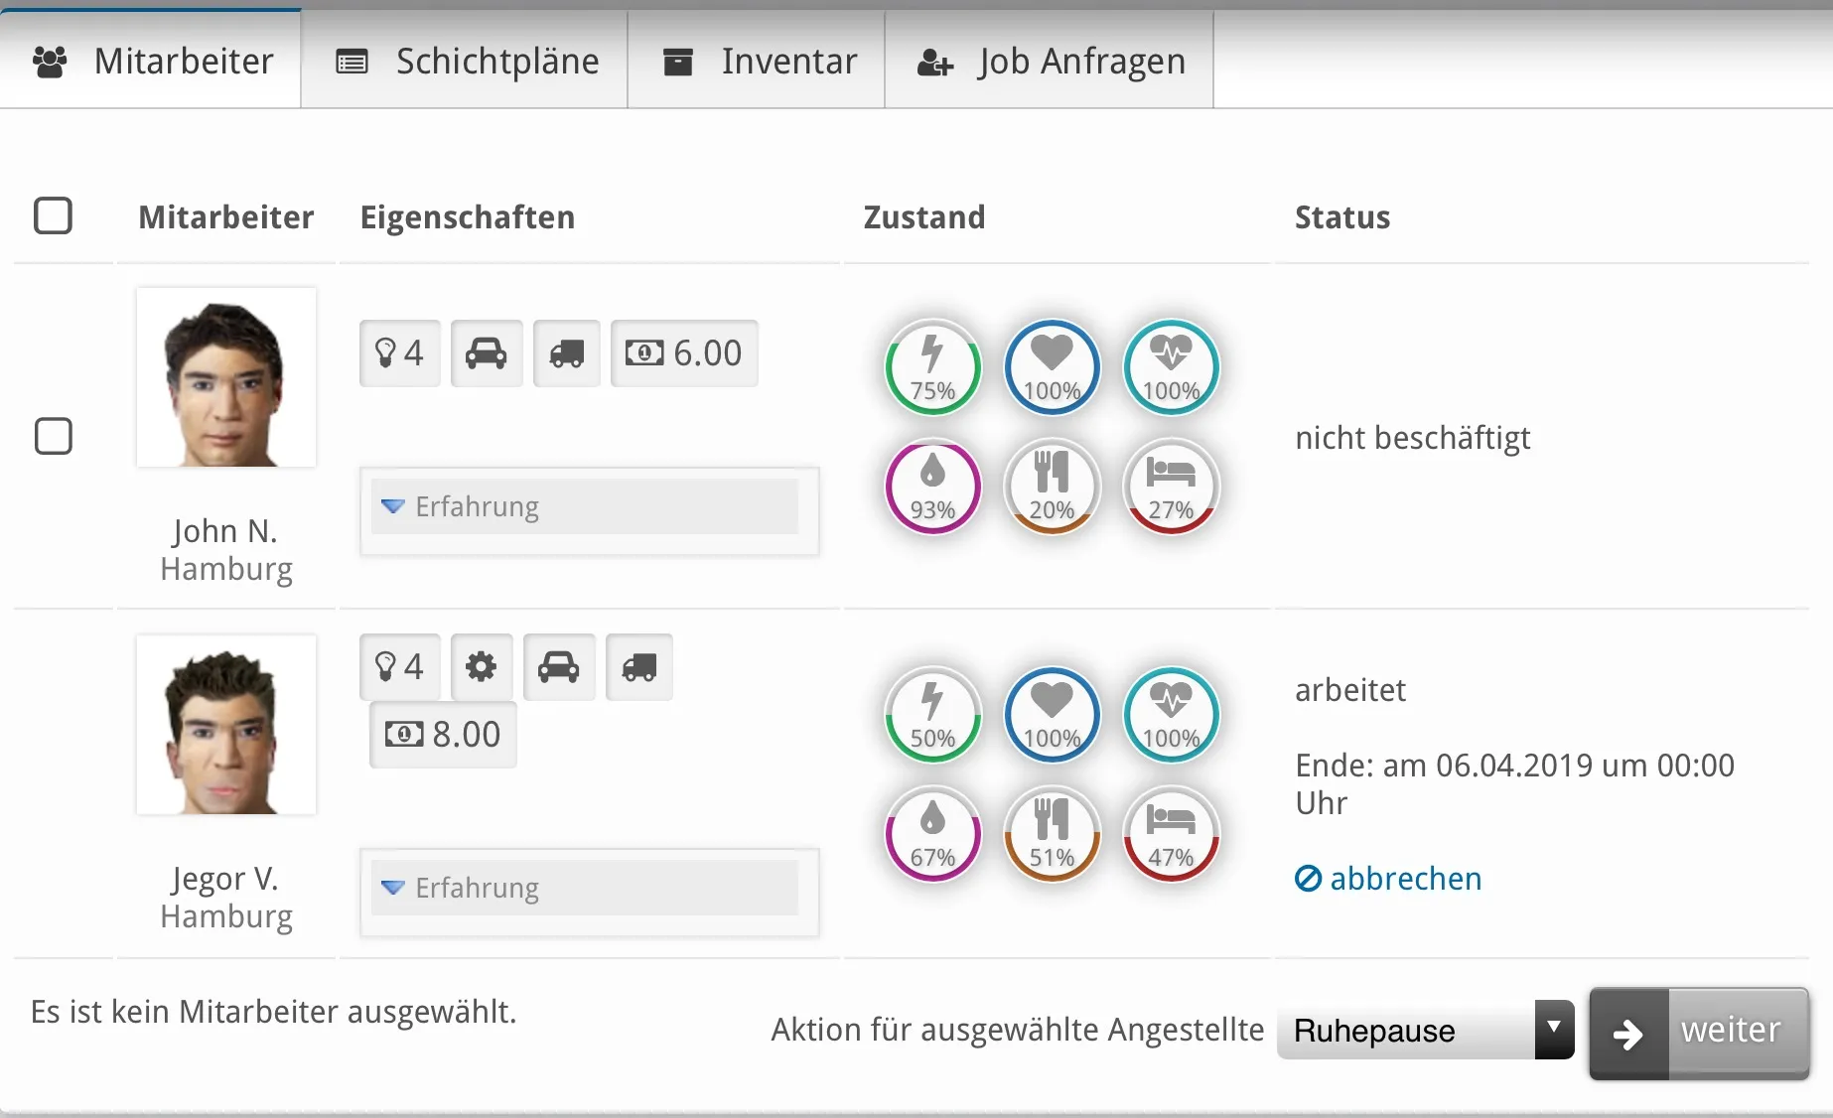Open the Ruhepause action dropdown
The image size is (1833, 1118).
tap(1425, 1031)
